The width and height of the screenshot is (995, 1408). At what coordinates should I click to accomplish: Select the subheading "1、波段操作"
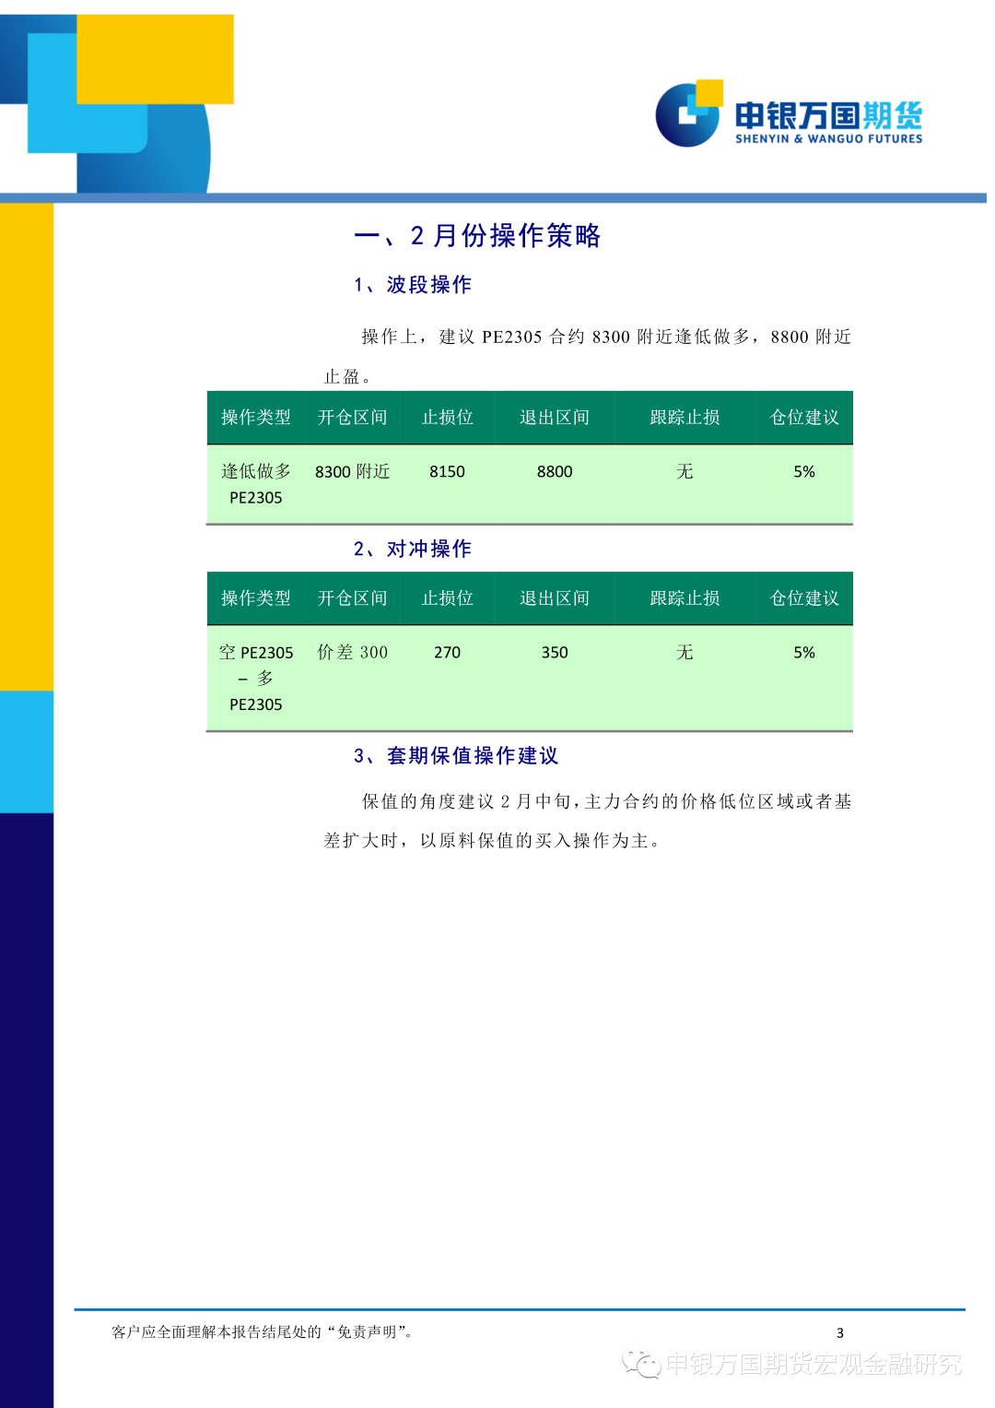(x=413, y=285)
